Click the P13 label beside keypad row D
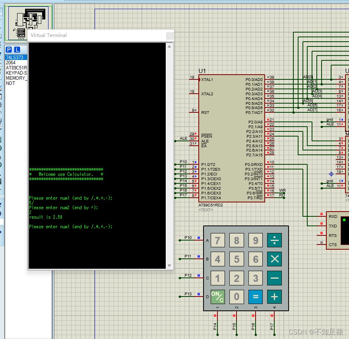 [188, 294]
